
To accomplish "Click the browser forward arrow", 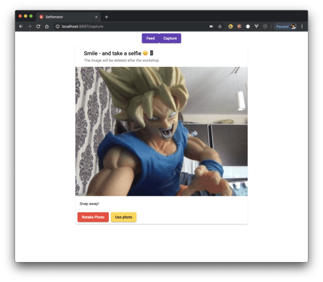I will pos(30,26).
